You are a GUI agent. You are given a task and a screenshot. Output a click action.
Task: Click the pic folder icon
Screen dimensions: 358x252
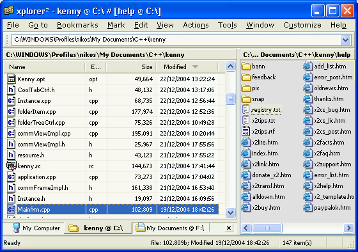(246, 88)
